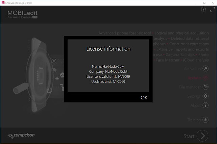Select the Activation label

point(192,69)
